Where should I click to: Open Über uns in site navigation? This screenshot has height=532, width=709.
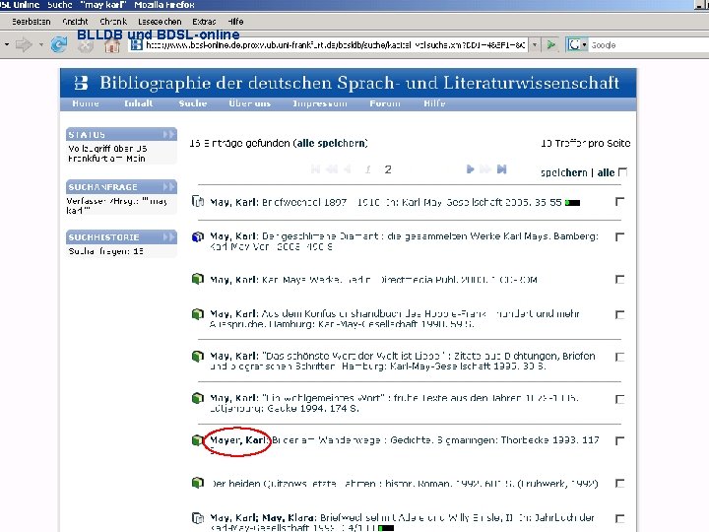(249, 103)
